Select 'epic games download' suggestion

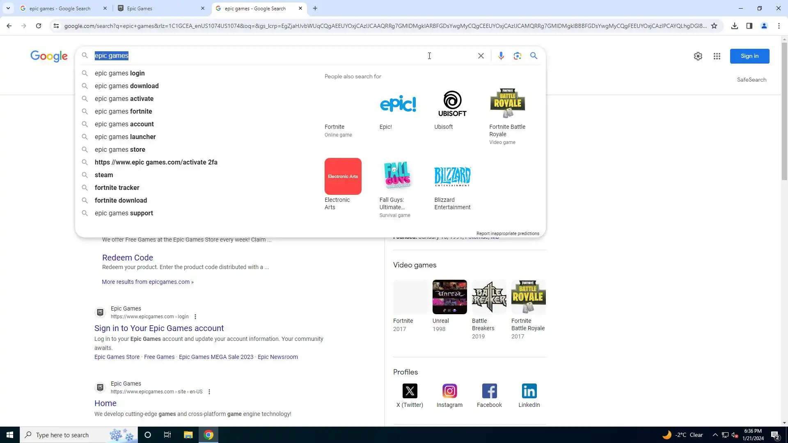(x=126, y=86)
